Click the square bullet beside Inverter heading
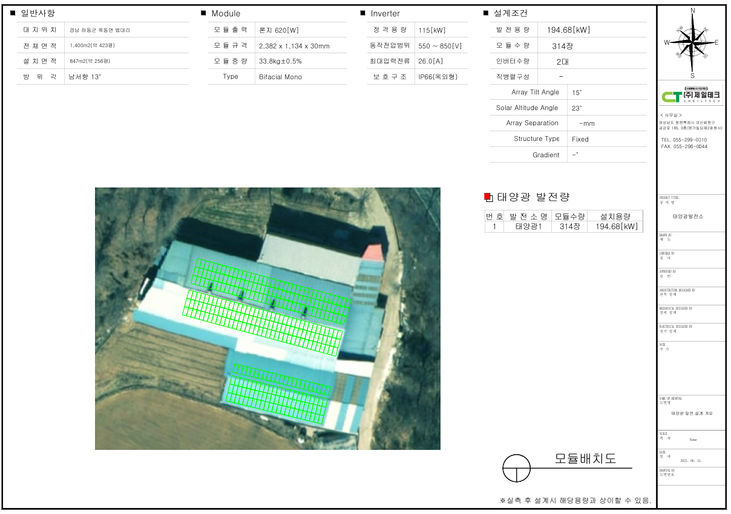 (x=362, y=13)
